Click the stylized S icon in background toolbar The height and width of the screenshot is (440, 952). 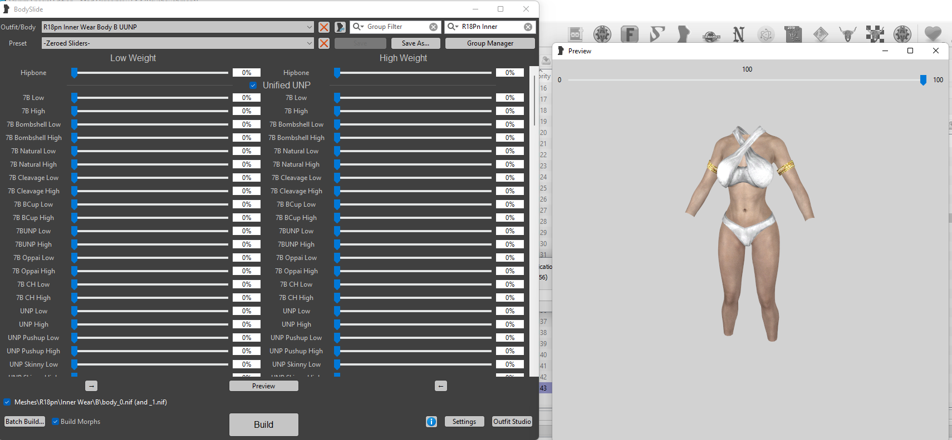[657, 34]
